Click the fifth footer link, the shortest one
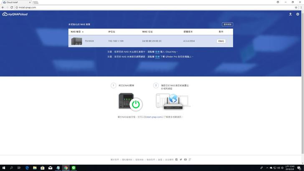 [160, 160]
